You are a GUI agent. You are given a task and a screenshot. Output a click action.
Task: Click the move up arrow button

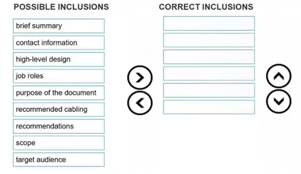tap(278, 76)
